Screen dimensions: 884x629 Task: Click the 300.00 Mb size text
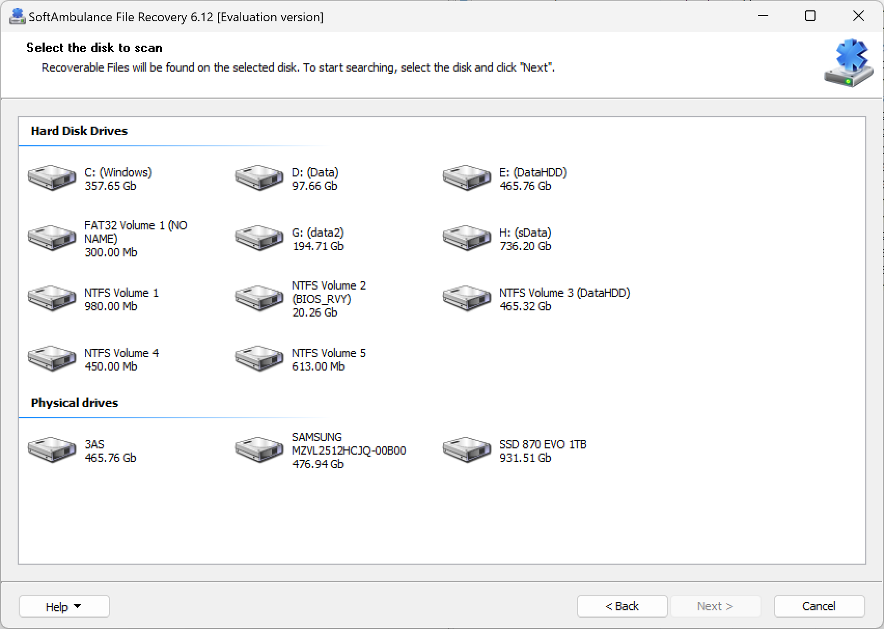[111, 252]
